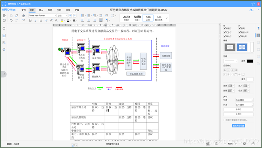Click 产品测试文档 breadcrumb link
This screenshot has height=148, width=262.
coord(25,4)
